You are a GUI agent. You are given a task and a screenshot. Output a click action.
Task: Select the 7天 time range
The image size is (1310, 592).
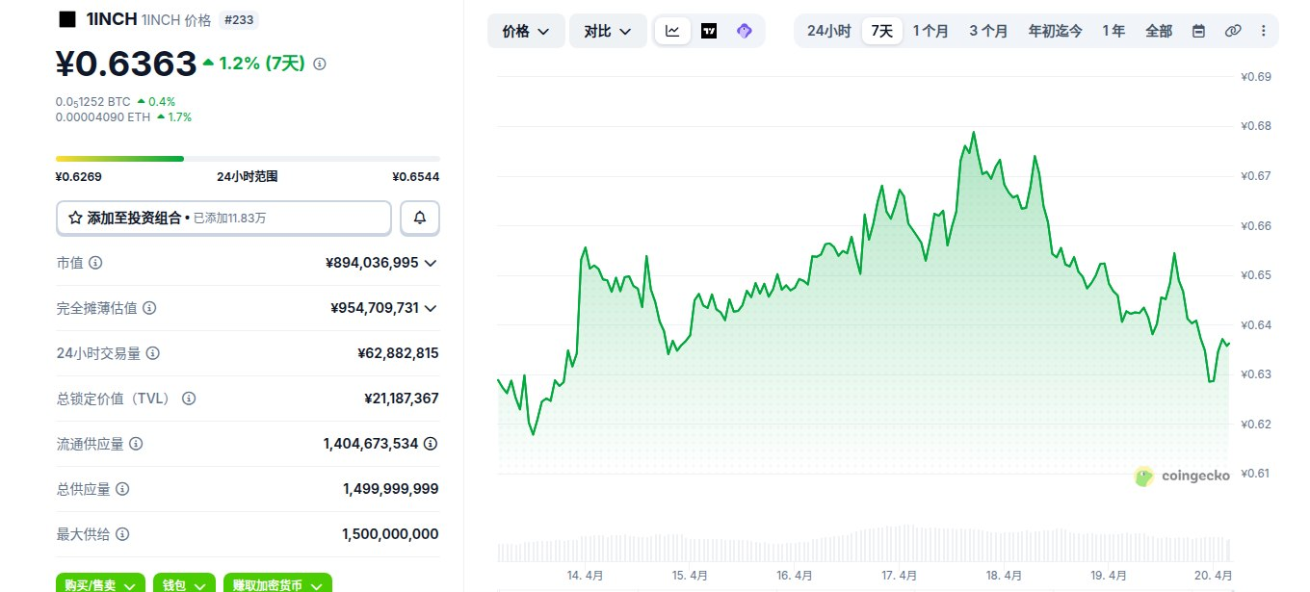pos(882,31)
